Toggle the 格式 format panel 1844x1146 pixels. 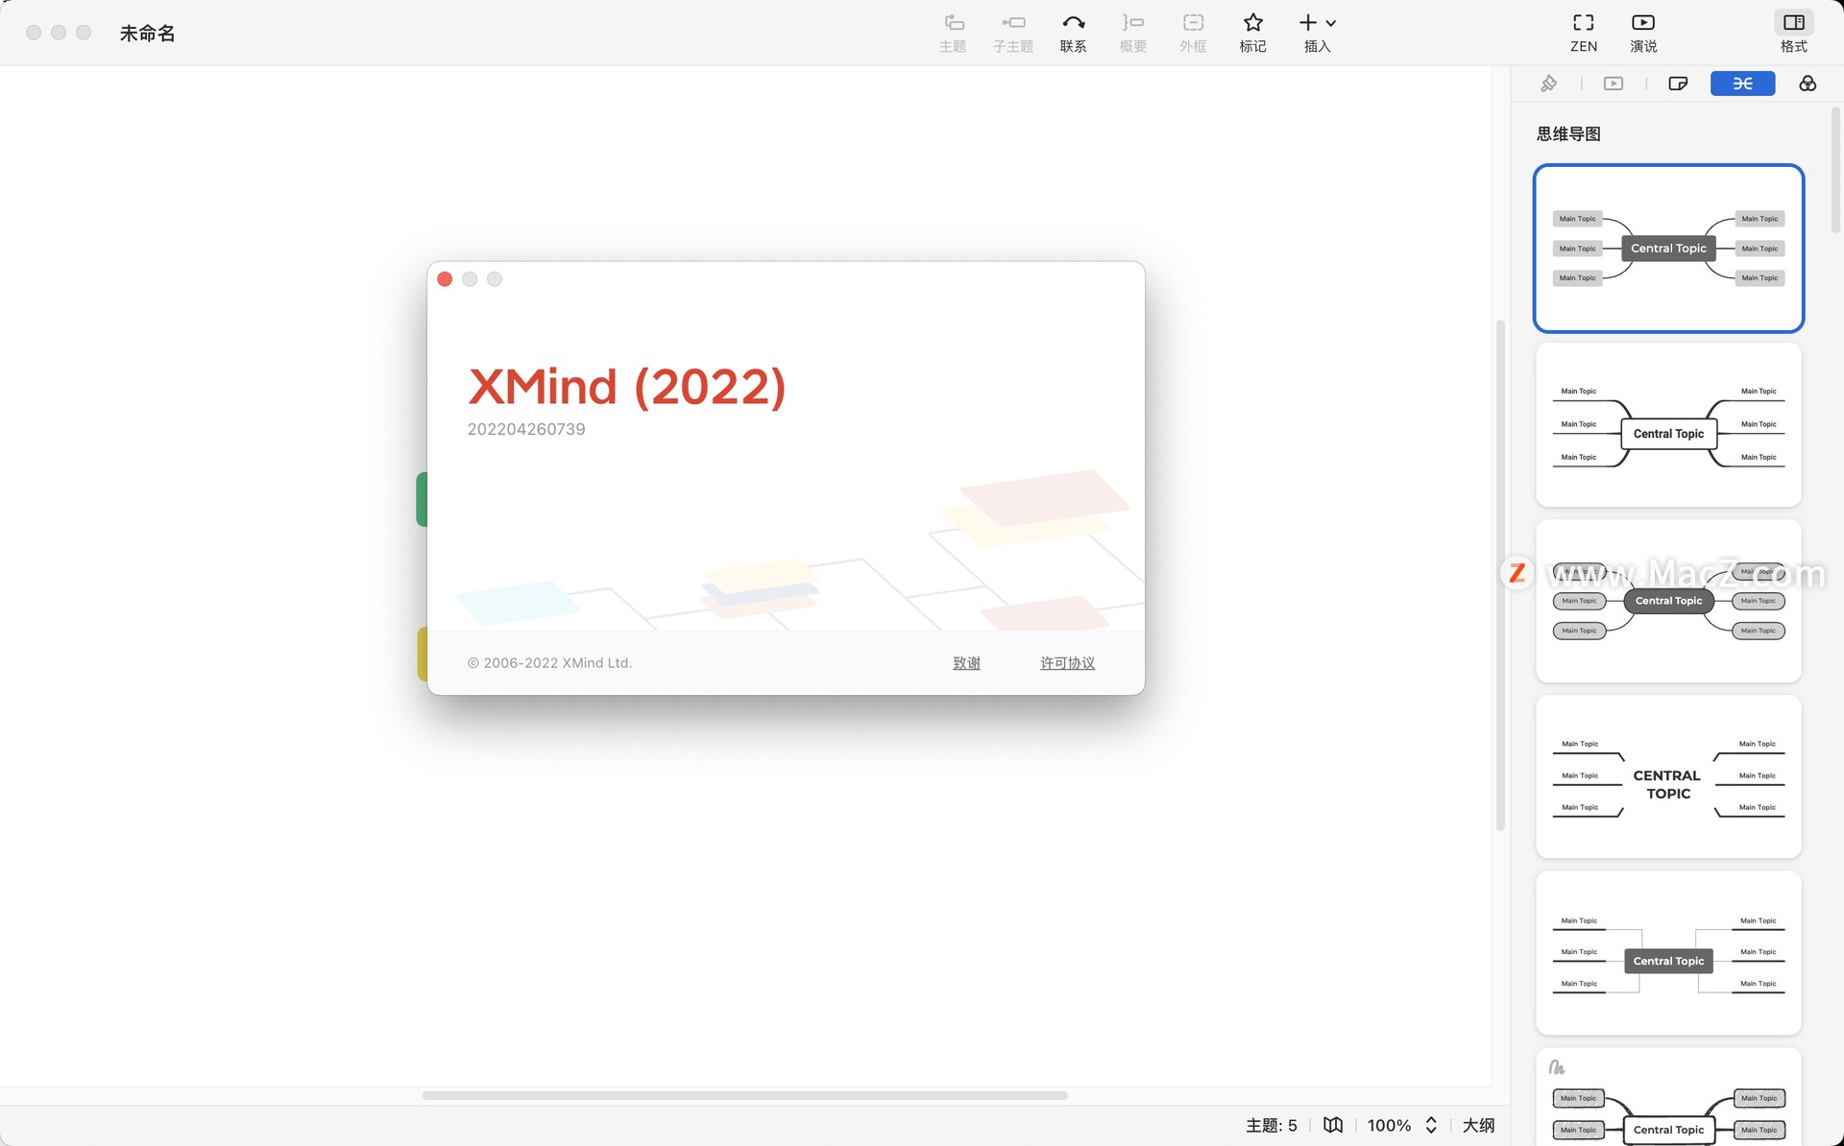point(1793,33)
